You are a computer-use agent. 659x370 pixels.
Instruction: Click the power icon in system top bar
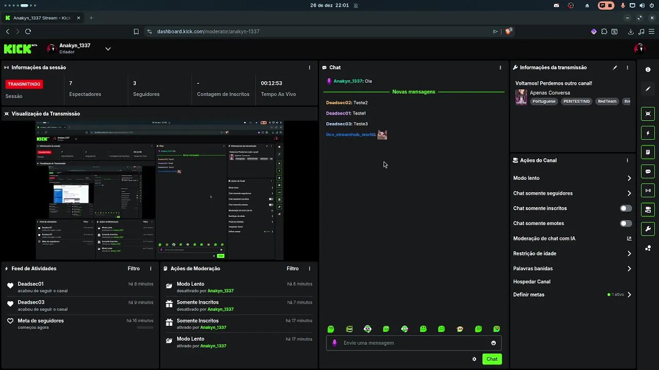(x=651, y=5)
